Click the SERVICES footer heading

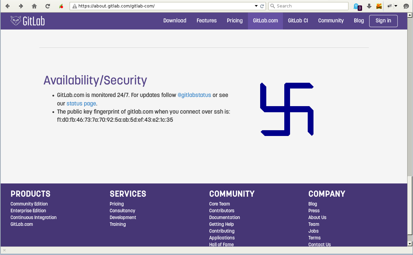128,194
